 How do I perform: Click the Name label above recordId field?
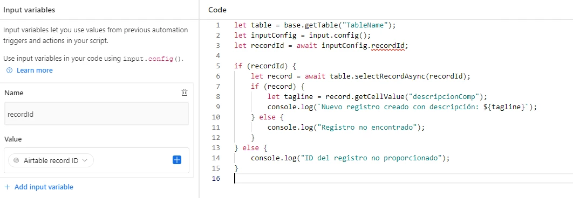pos(14,93)
